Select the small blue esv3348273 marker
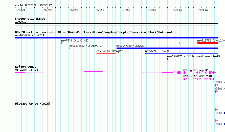This screenshot has width=225, height=132. (168, 59)
